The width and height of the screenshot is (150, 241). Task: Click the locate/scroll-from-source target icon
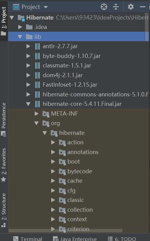pos(104,7)
